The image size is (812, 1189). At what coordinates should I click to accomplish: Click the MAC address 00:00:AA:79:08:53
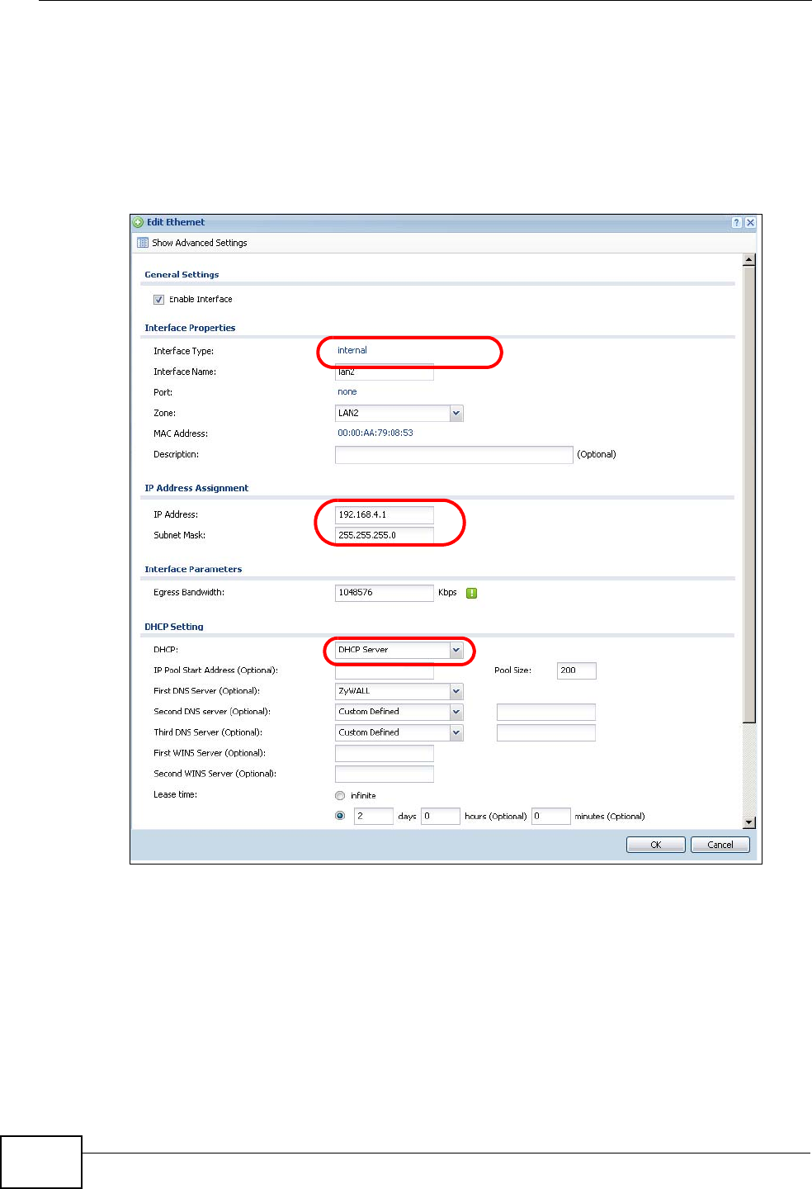[x=375, y=433]
